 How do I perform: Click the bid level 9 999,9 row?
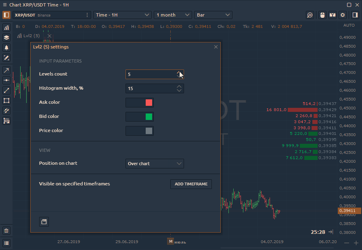coord(309,145)
